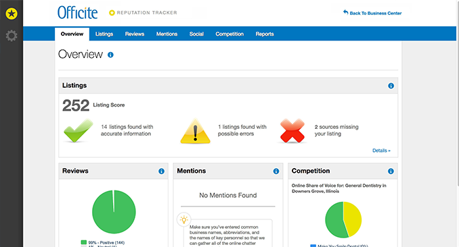Screen dimensions: 459x247
Task: Click the green slice of Competition pie chart
Action: 335,221
